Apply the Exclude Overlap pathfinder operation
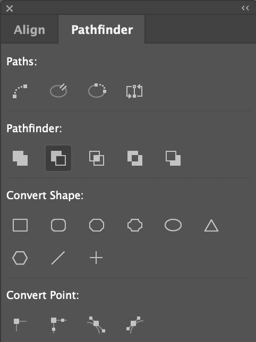 135,158
